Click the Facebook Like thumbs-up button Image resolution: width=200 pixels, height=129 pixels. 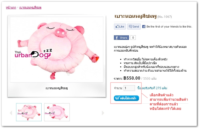(120, 27)
